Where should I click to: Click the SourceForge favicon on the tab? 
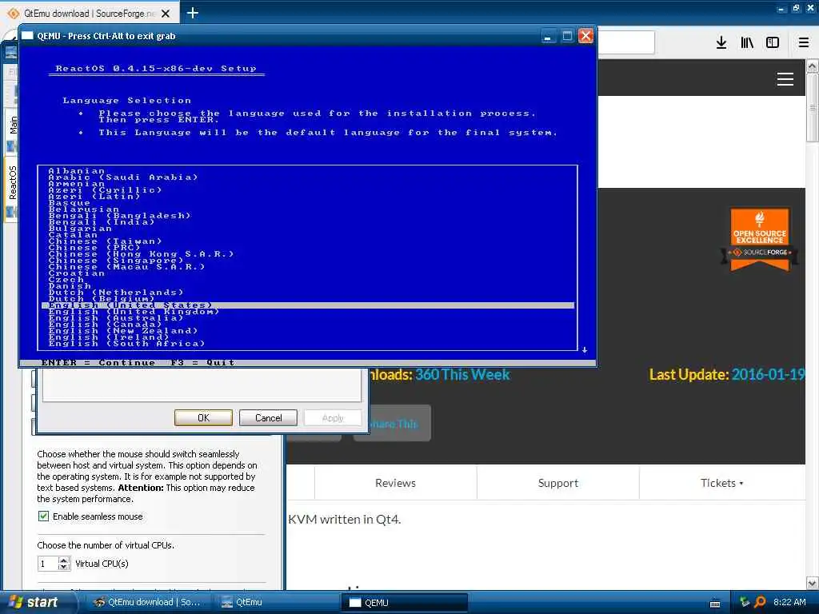pyautogui.click(x=14, y=14)
